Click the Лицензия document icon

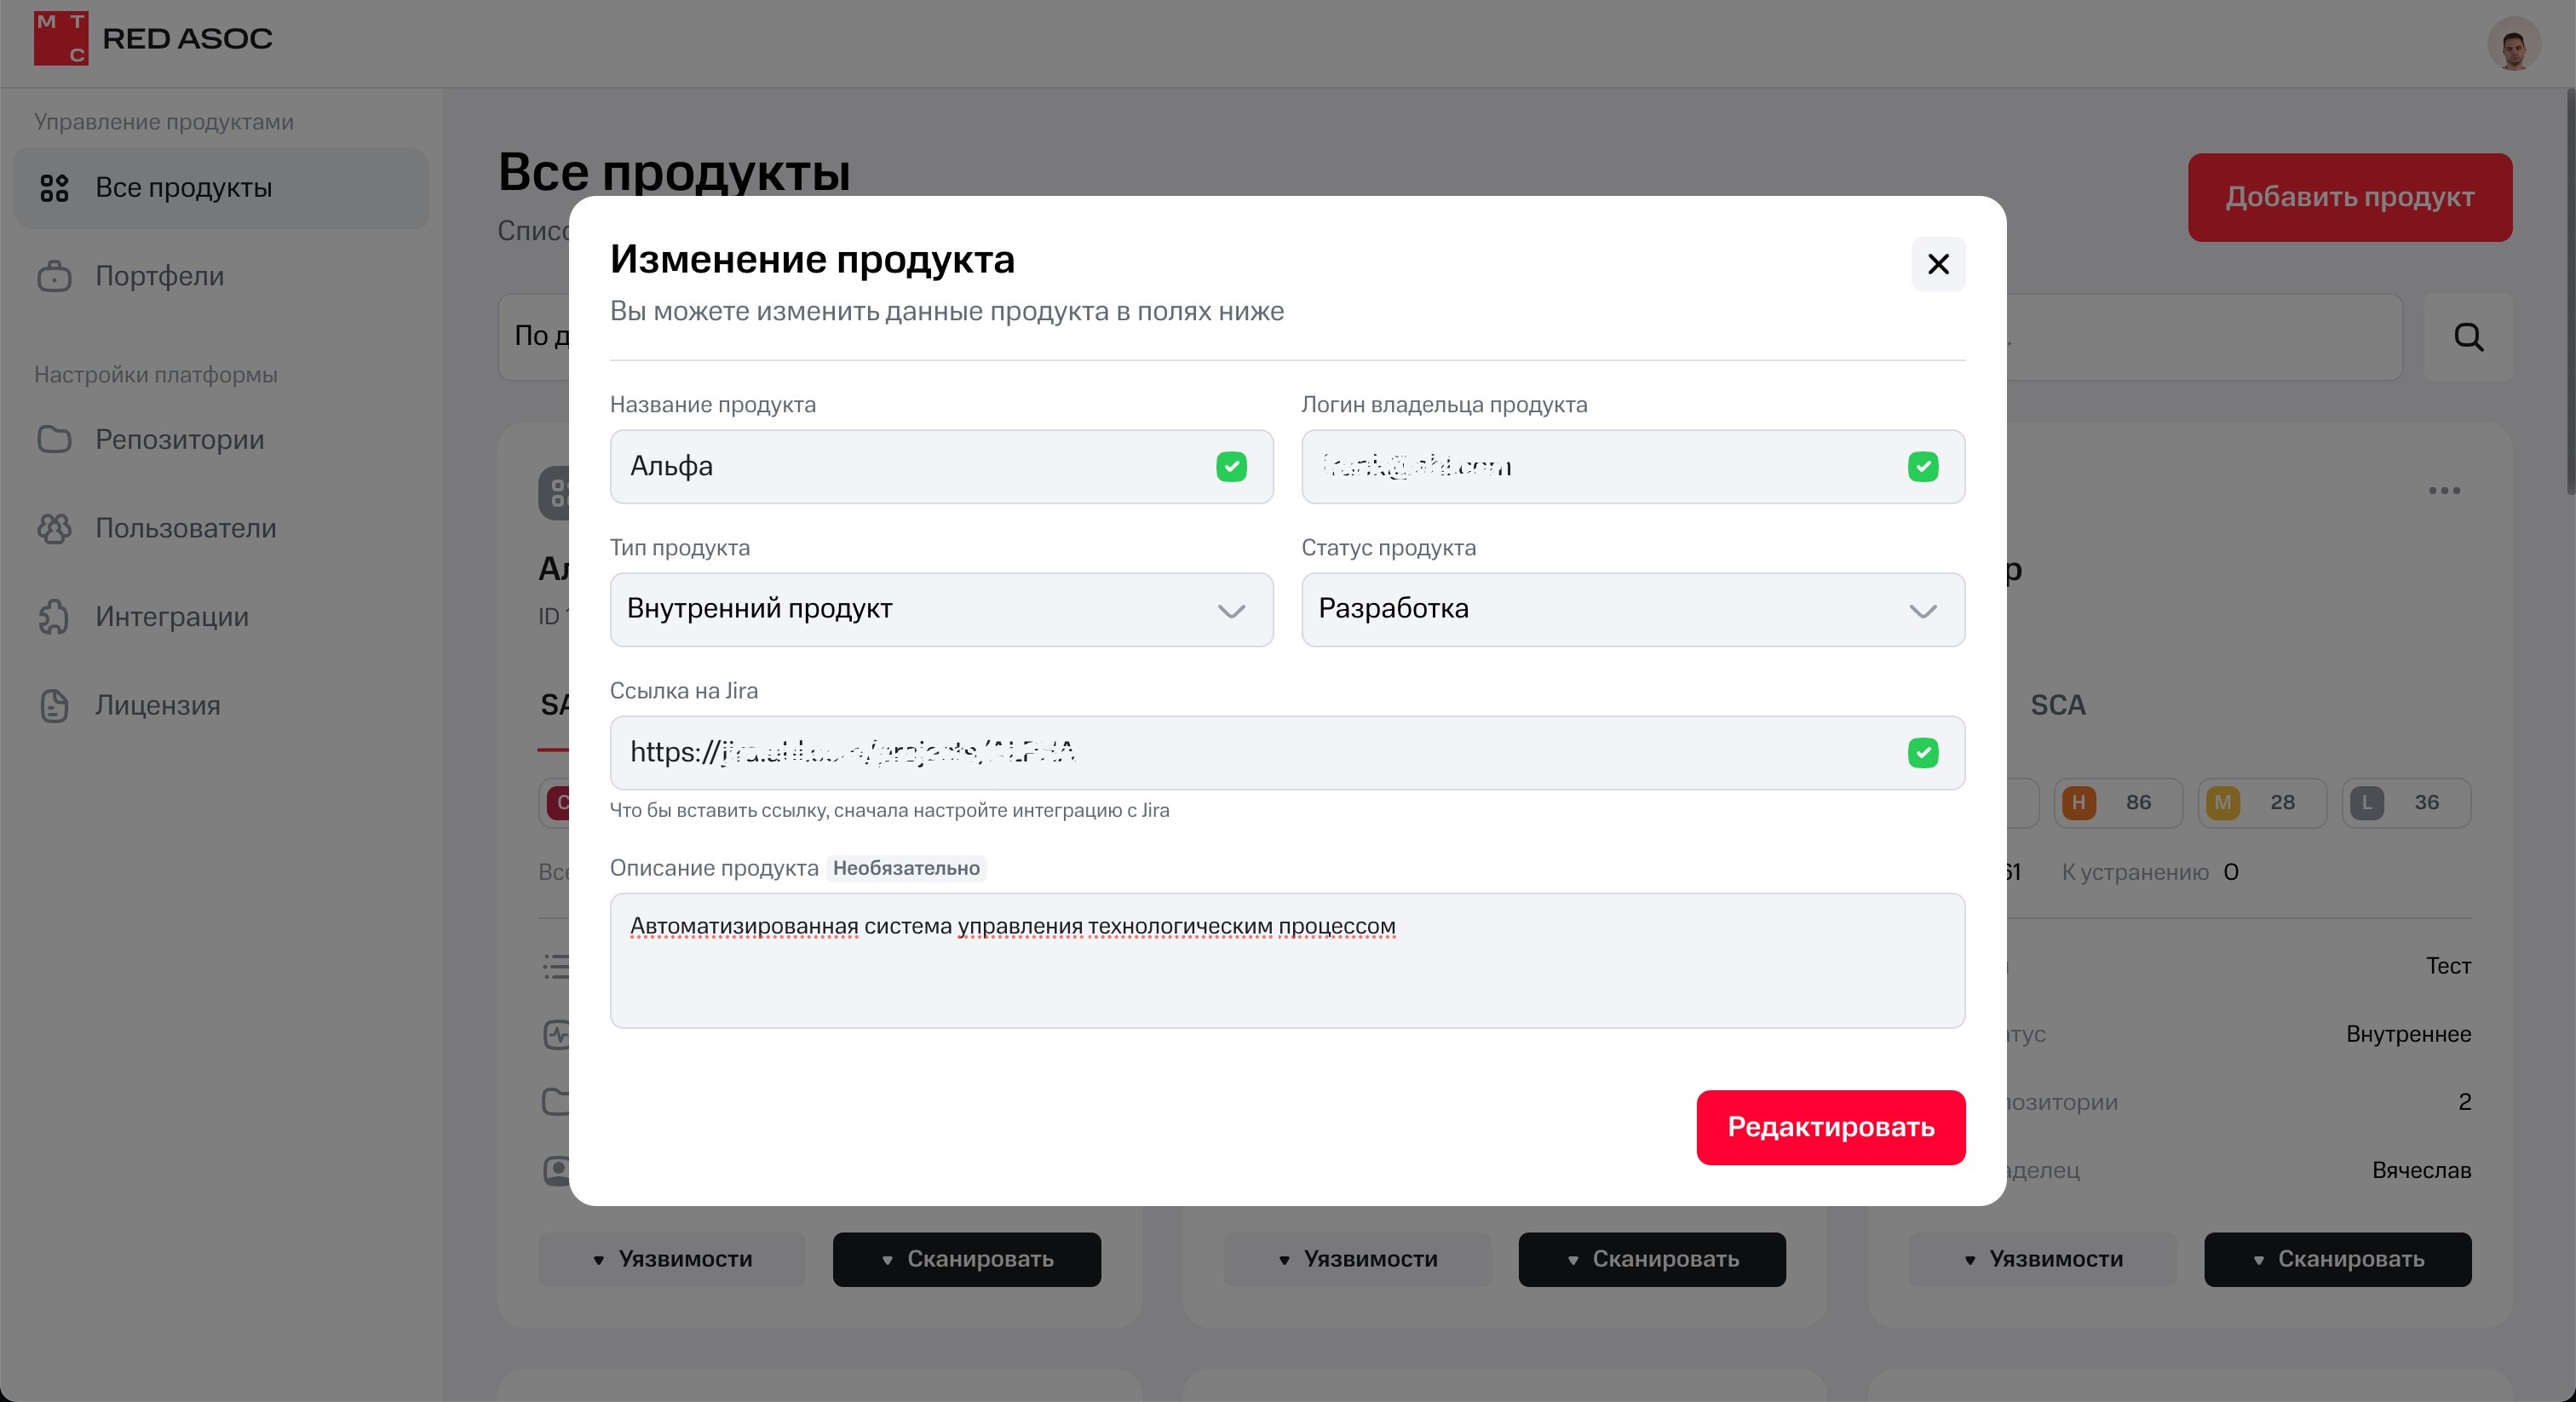[x=54, y=706]
